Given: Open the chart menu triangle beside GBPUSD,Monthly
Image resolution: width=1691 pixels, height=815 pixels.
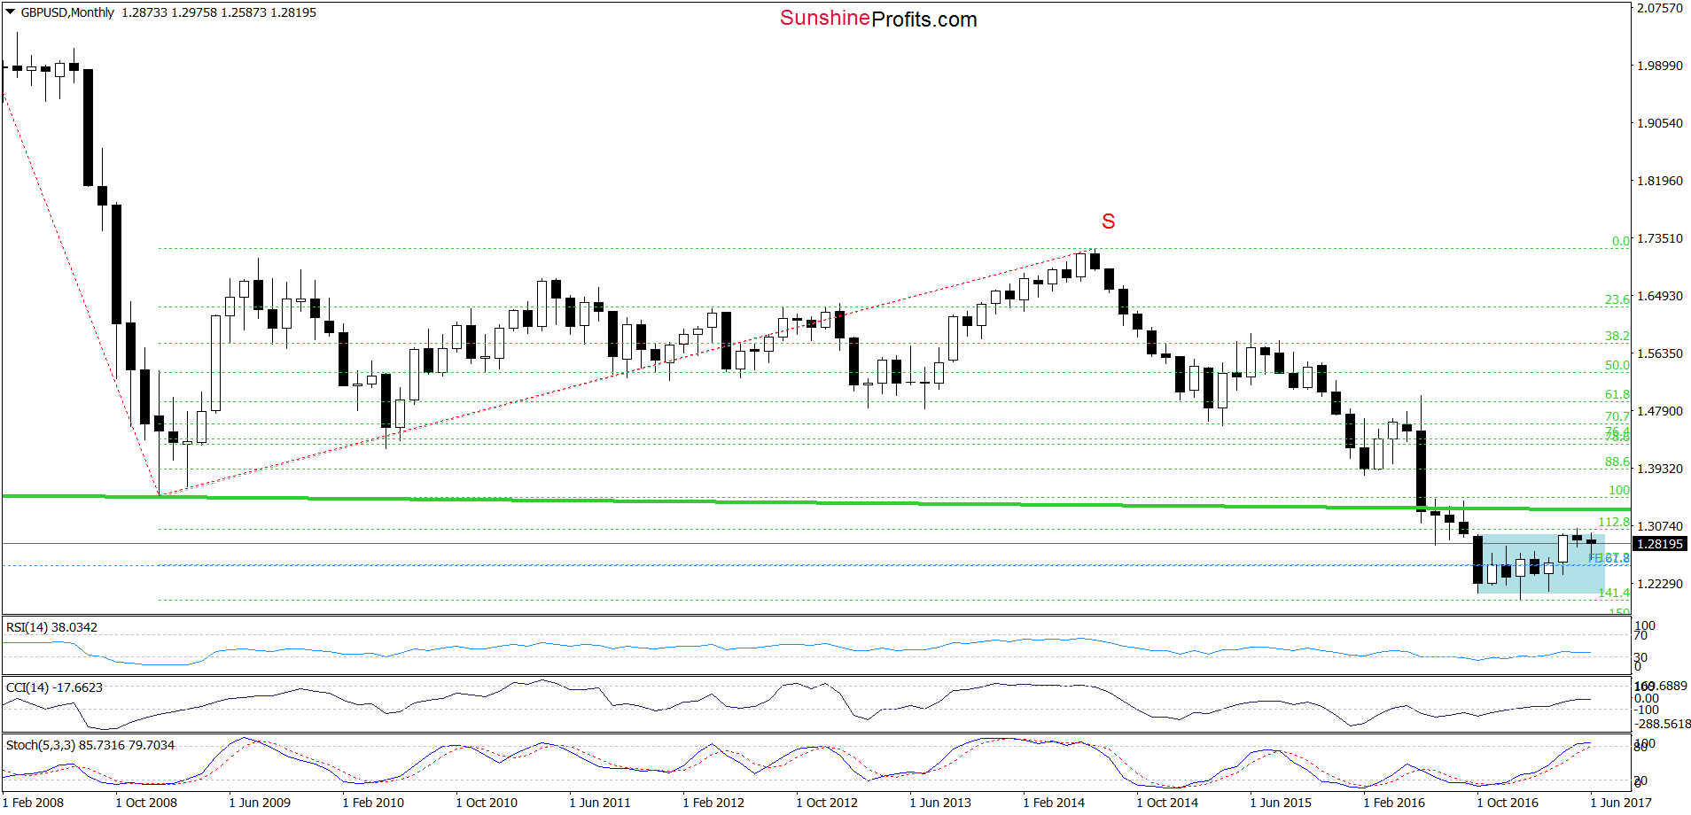Looking at the screenshot, I should 11,12.
